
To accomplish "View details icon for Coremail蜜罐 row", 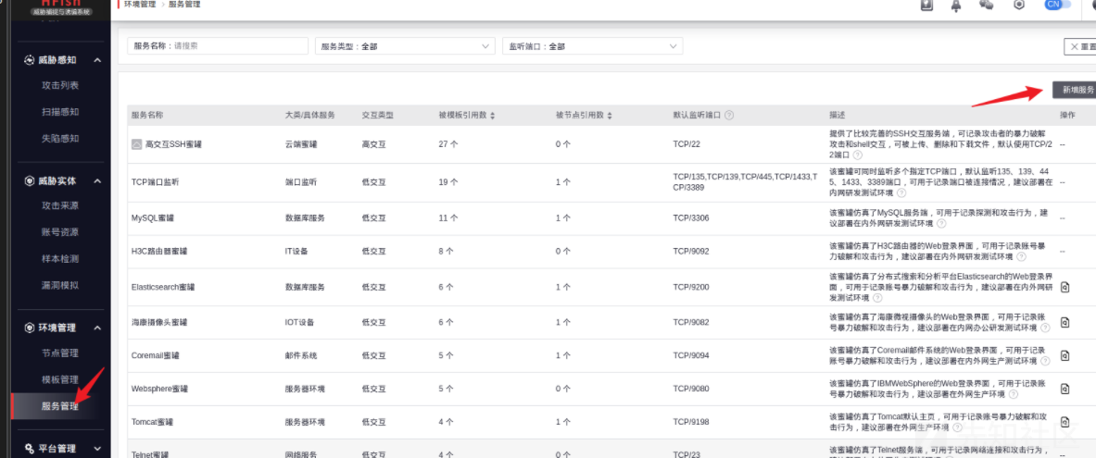I will [1065, 355].
